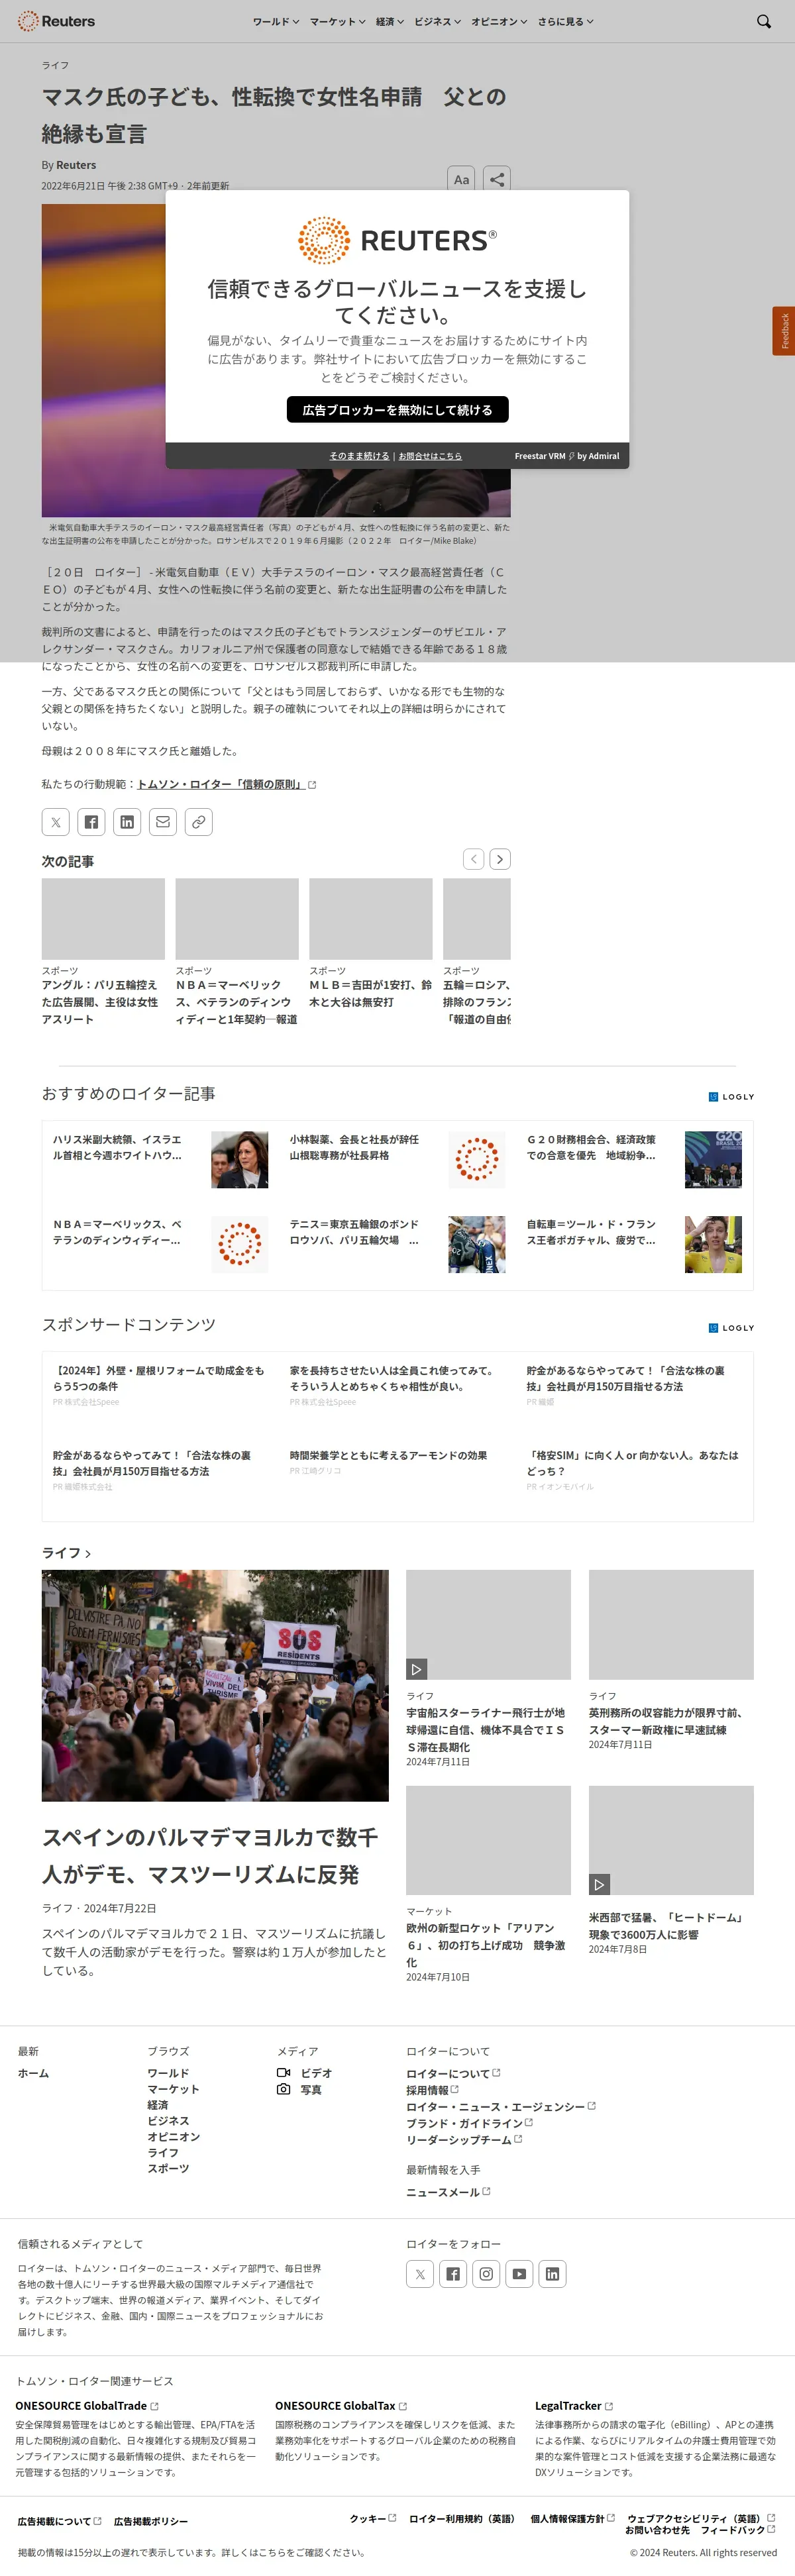The height and width of the screenshot is (2576, 795).
Task: Click お問合せはこちら link in the popup
Action: click(x=430, y=456)
